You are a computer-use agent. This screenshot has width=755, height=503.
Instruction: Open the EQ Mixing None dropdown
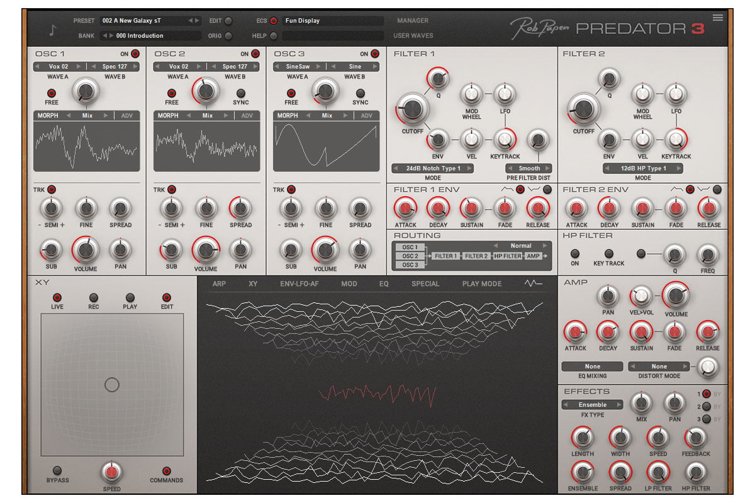coord(592,367)
